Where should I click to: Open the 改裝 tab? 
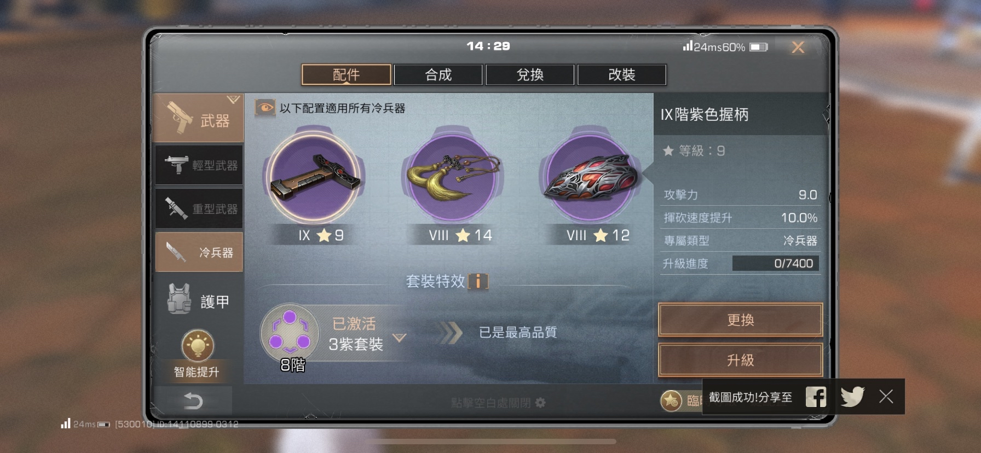tap(622, 75)
